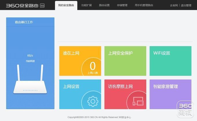
Task: Open the 智能家居管理 purple tile
Action: point(170,94)
